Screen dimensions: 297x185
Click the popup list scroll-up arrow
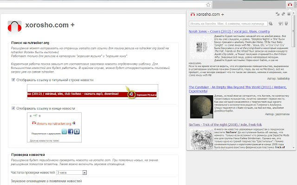point(293,13)
